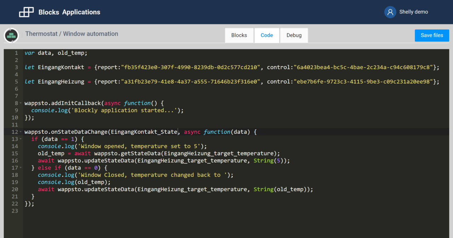Switch to the Blocks tab

239,35
